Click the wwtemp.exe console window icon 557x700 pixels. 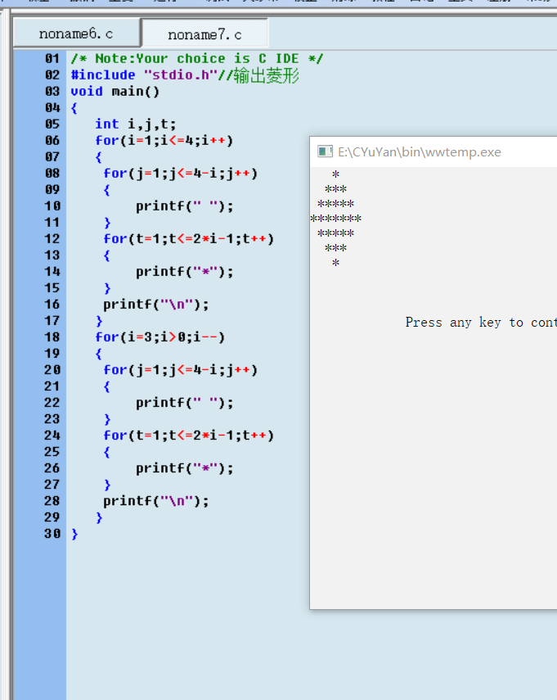pos(325,151)
